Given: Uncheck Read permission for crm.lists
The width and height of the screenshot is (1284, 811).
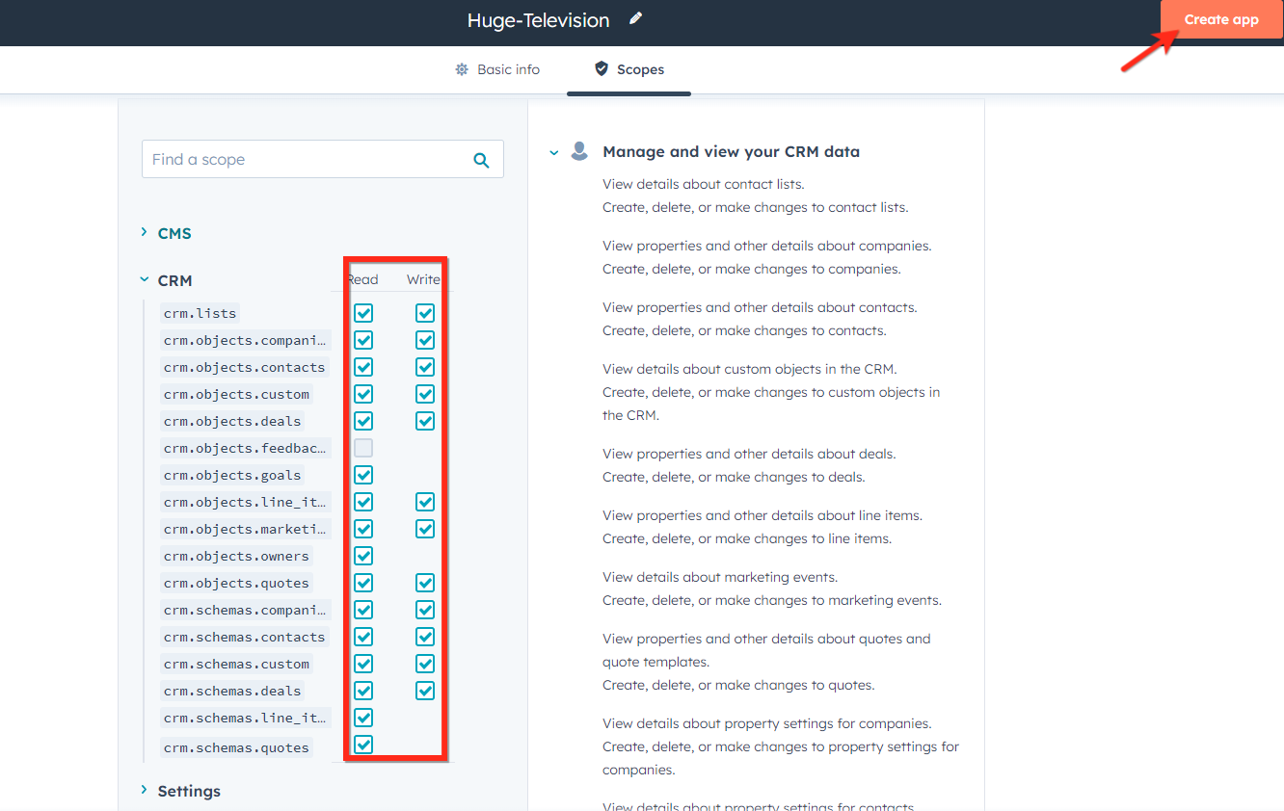Looking at the screenshot, I should 363,312.
